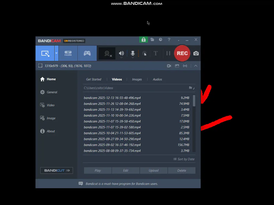Select the game recording mode

87,53
